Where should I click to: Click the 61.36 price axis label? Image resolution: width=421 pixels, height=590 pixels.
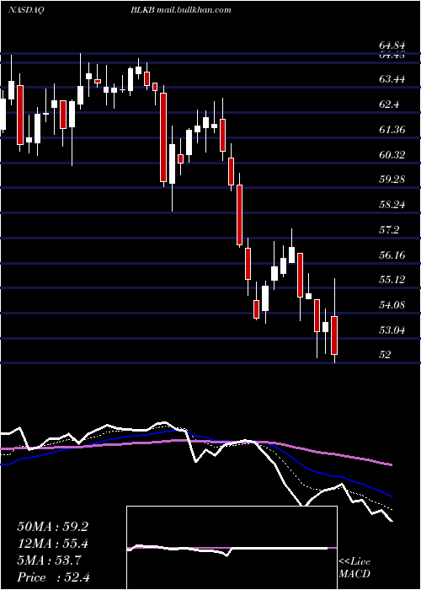point(392,130)
